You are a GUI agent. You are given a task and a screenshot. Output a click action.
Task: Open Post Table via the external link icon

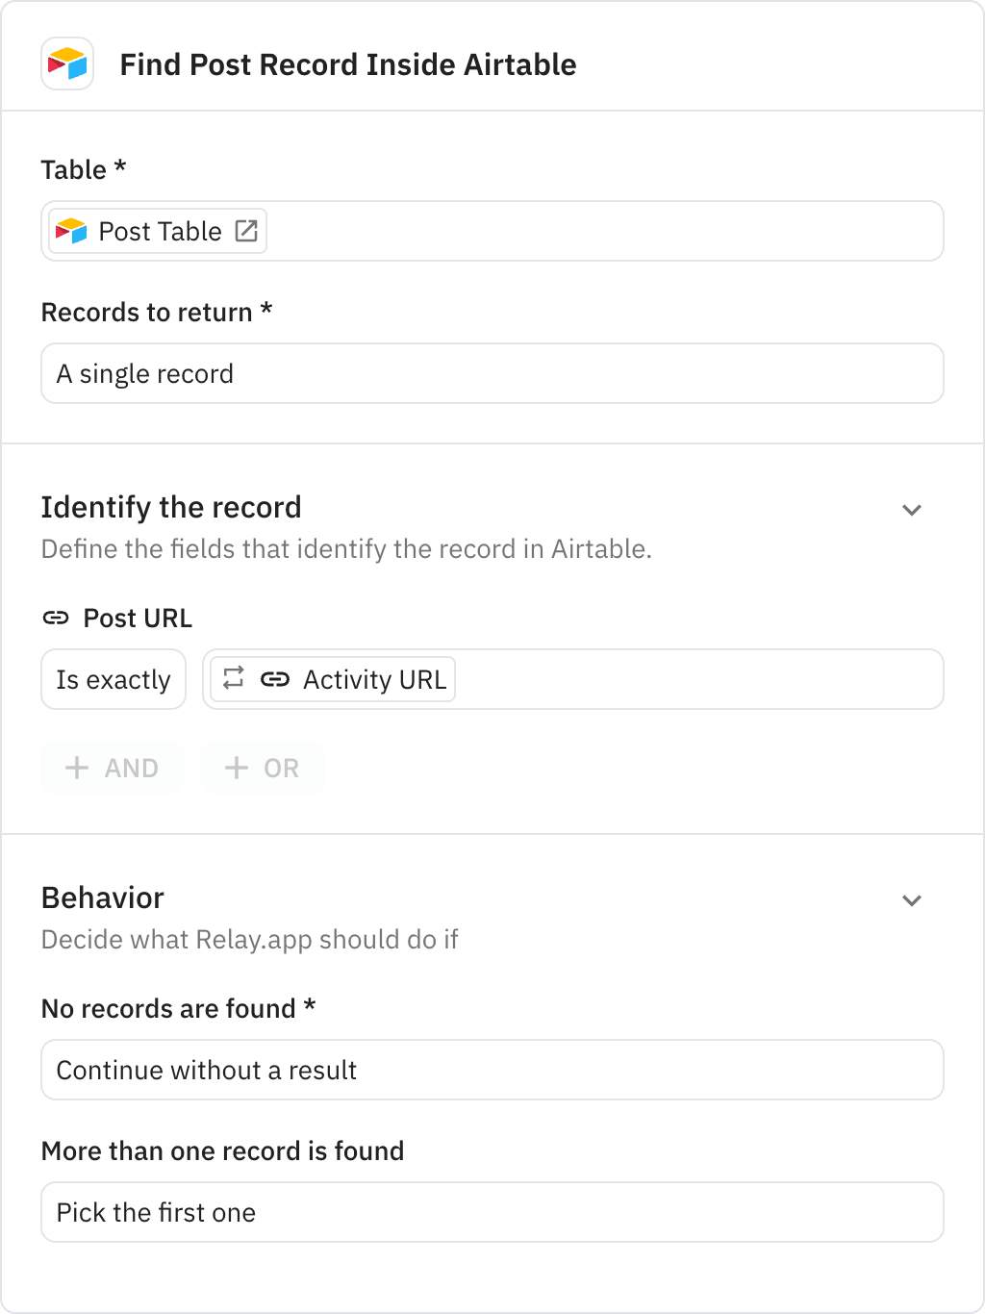[x=246, y=231]
